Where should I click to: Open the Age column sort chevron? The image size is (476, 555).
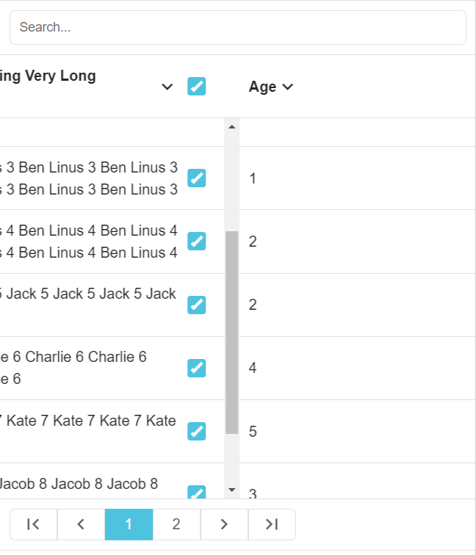coord(288,87)
